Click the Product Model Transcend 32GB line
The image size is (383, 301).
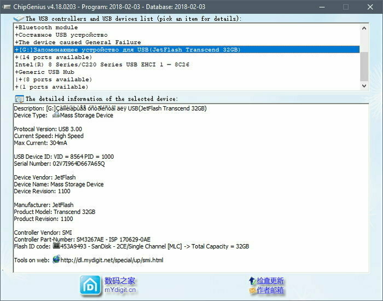point(55,212)
